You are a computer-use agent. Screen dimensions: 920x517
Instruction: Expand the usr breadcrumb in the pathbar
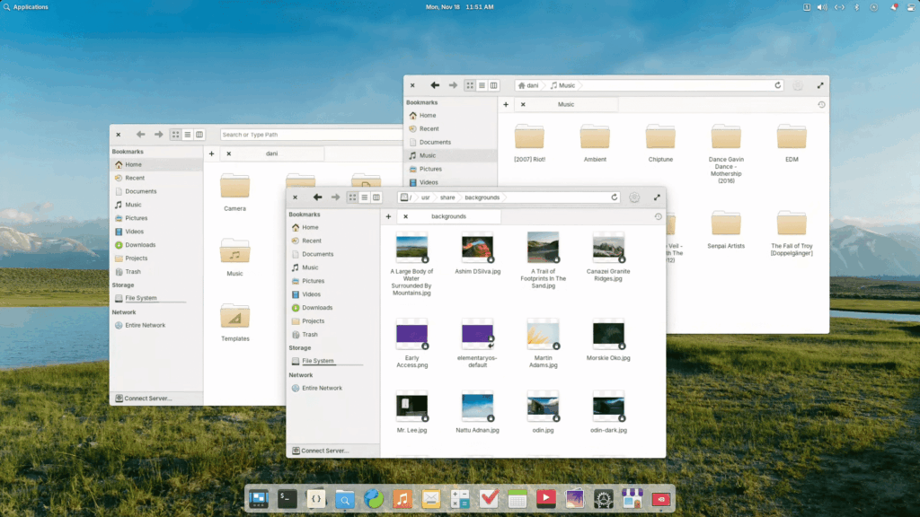point(425,197)
